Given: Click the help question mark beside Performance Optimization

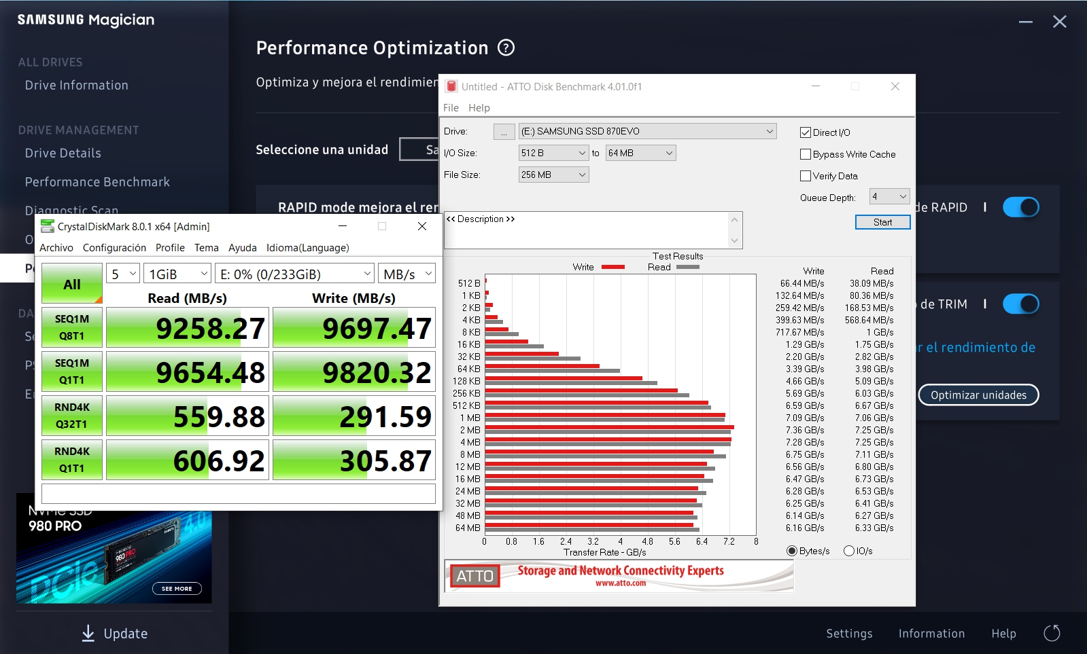Looking at the screenshot, I should point(506,48).
